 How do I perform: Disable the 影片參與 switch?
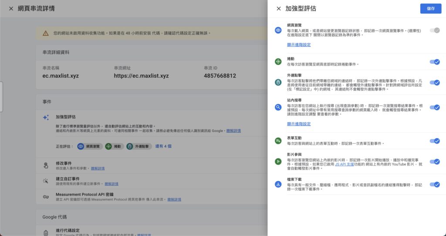(435, 162)
